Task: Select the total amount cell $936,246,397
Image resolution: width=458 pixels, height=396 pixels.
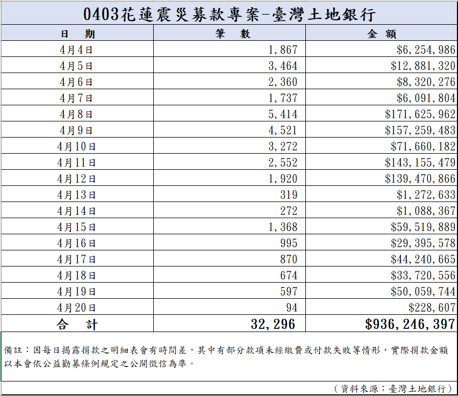Action: click(381, 323)
